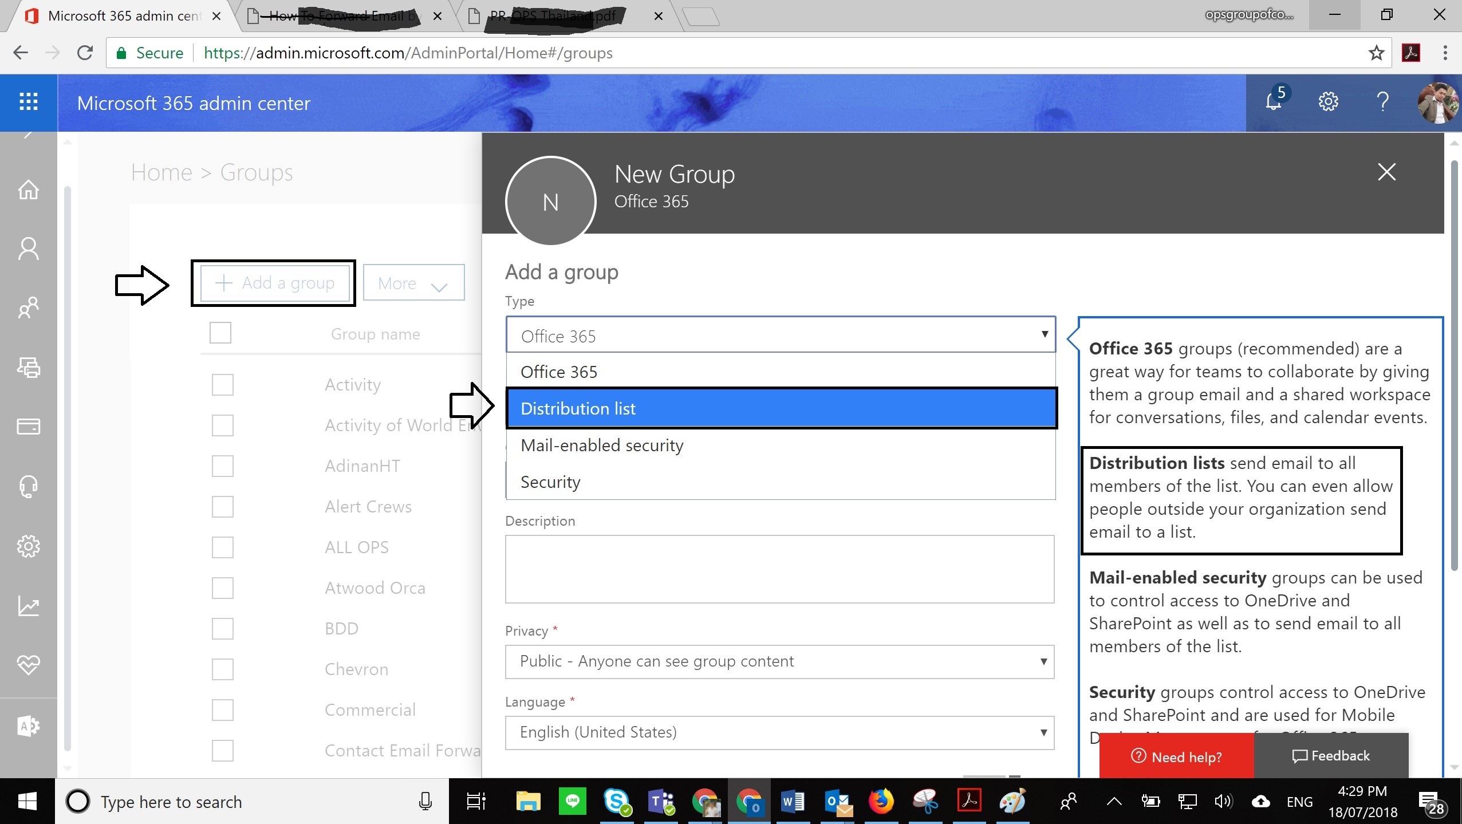This screenshot has width=1462, height=824.
Task: Open the Groups icon in left navigation
Action: click(x=28, y=308)
